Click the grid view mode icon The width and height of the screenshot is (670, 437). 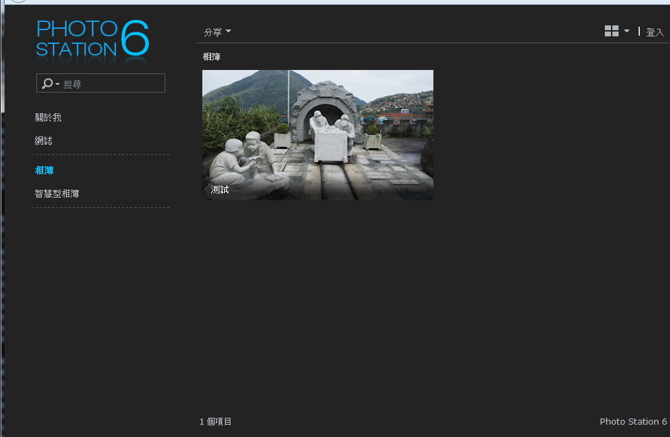tap(612, 31)
